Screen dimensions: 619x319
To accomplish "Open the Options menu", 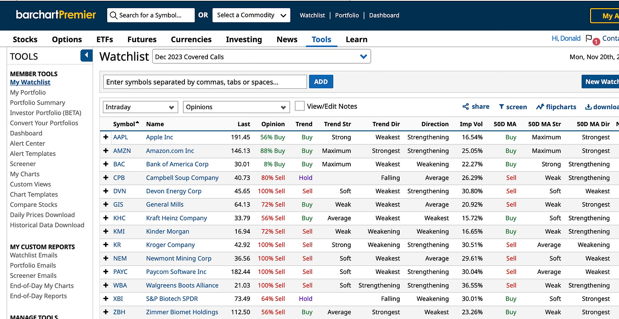I will [x=67, y=40].
